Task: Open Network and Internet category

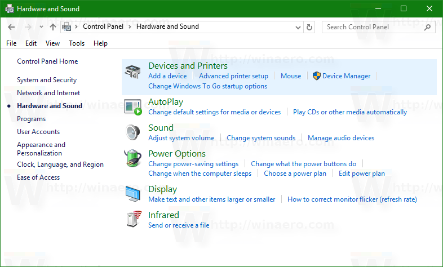Action: (48, 93)
